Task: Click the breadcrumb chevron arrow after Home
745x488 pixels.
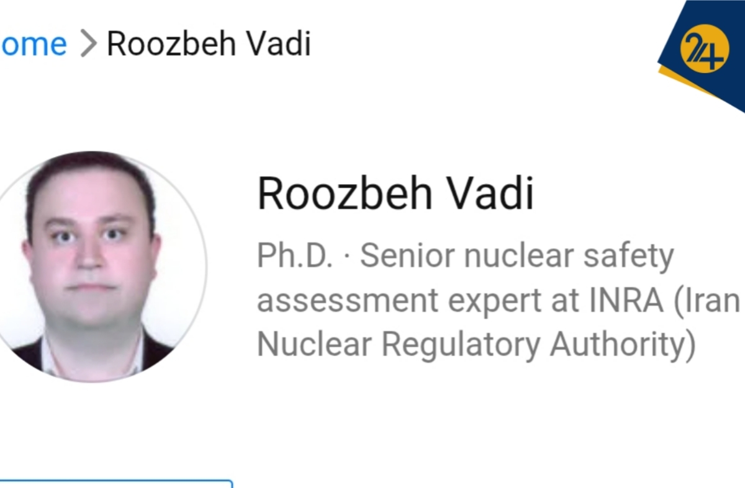Action: [89, 45]
